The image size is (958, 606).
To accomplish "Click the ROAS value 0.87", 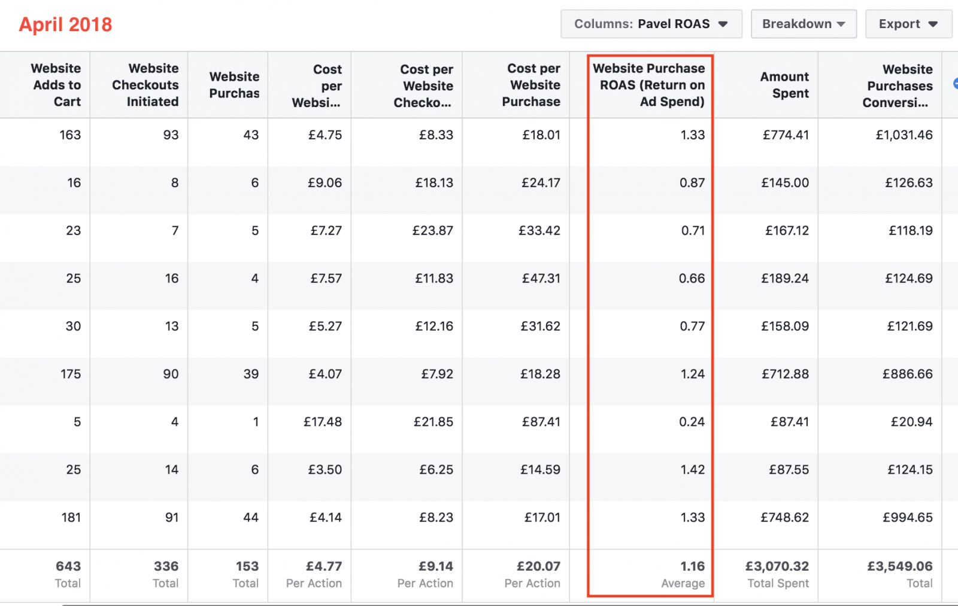I will pos(692,183).
